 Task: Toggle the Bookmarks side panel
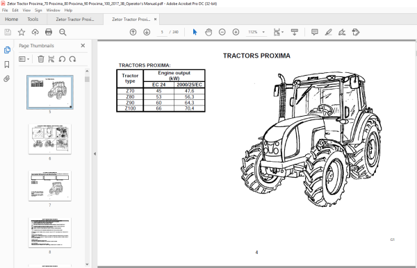pos(7,65)
